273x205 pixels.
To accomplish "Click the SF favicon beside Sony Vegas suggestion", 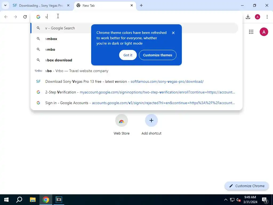I will tap(38, 81).
